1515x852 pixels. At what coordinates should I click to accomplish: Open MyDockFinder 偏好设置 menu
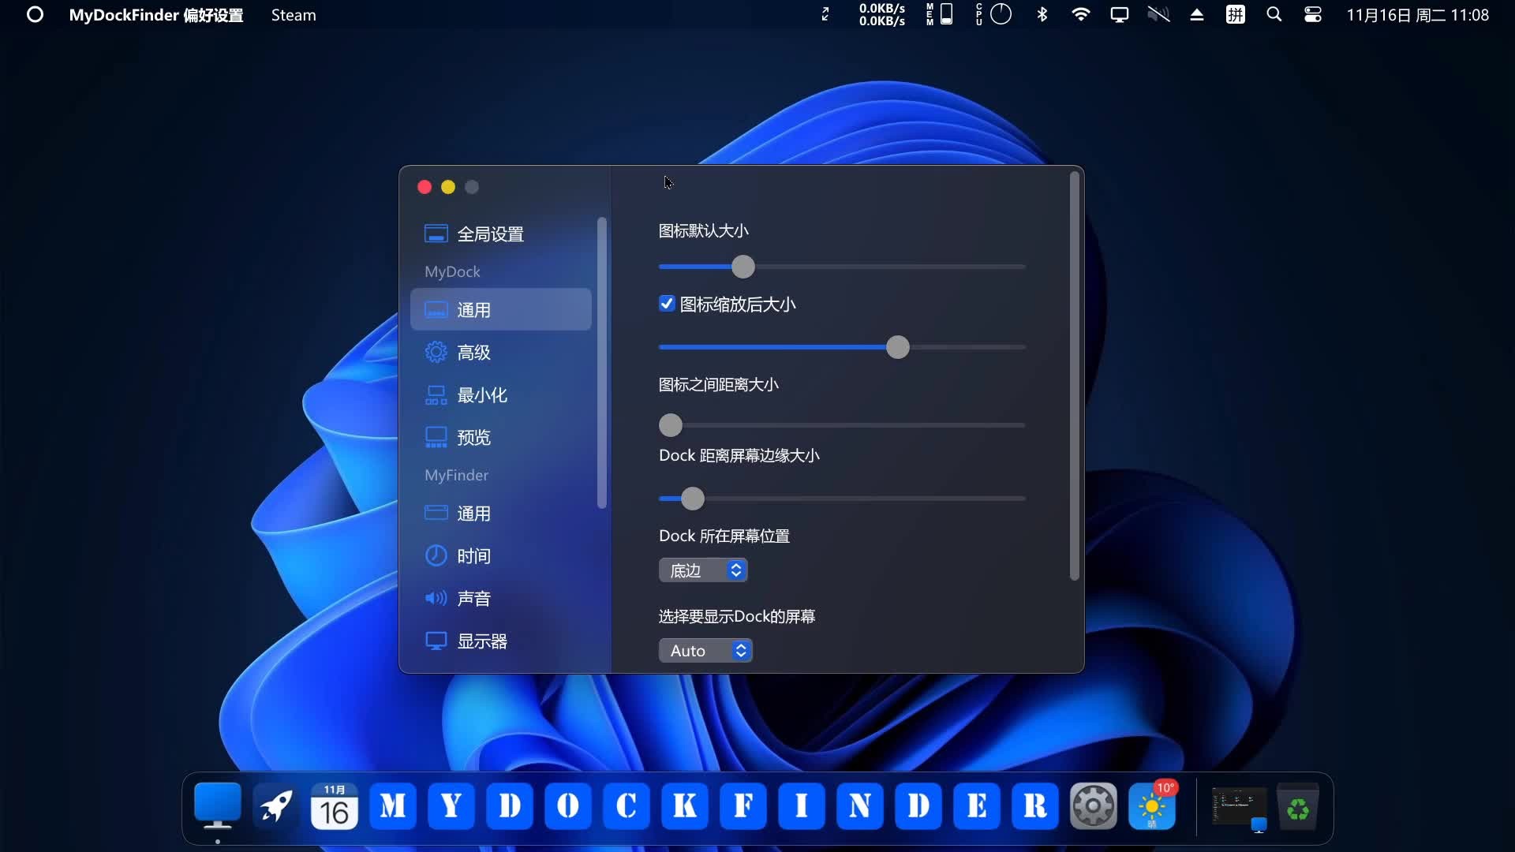pyautogui.click(x=156, y=15)
